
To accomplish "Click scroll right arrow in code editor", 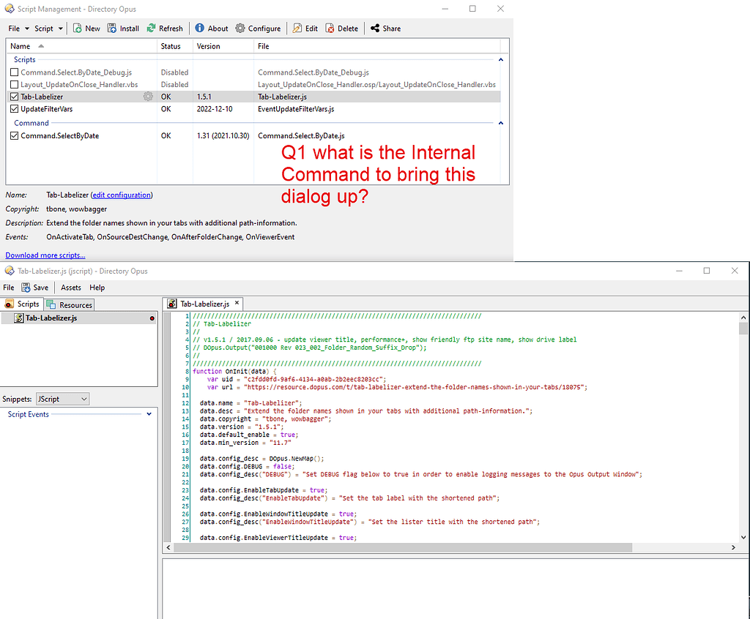I will (x=733, y=547).
